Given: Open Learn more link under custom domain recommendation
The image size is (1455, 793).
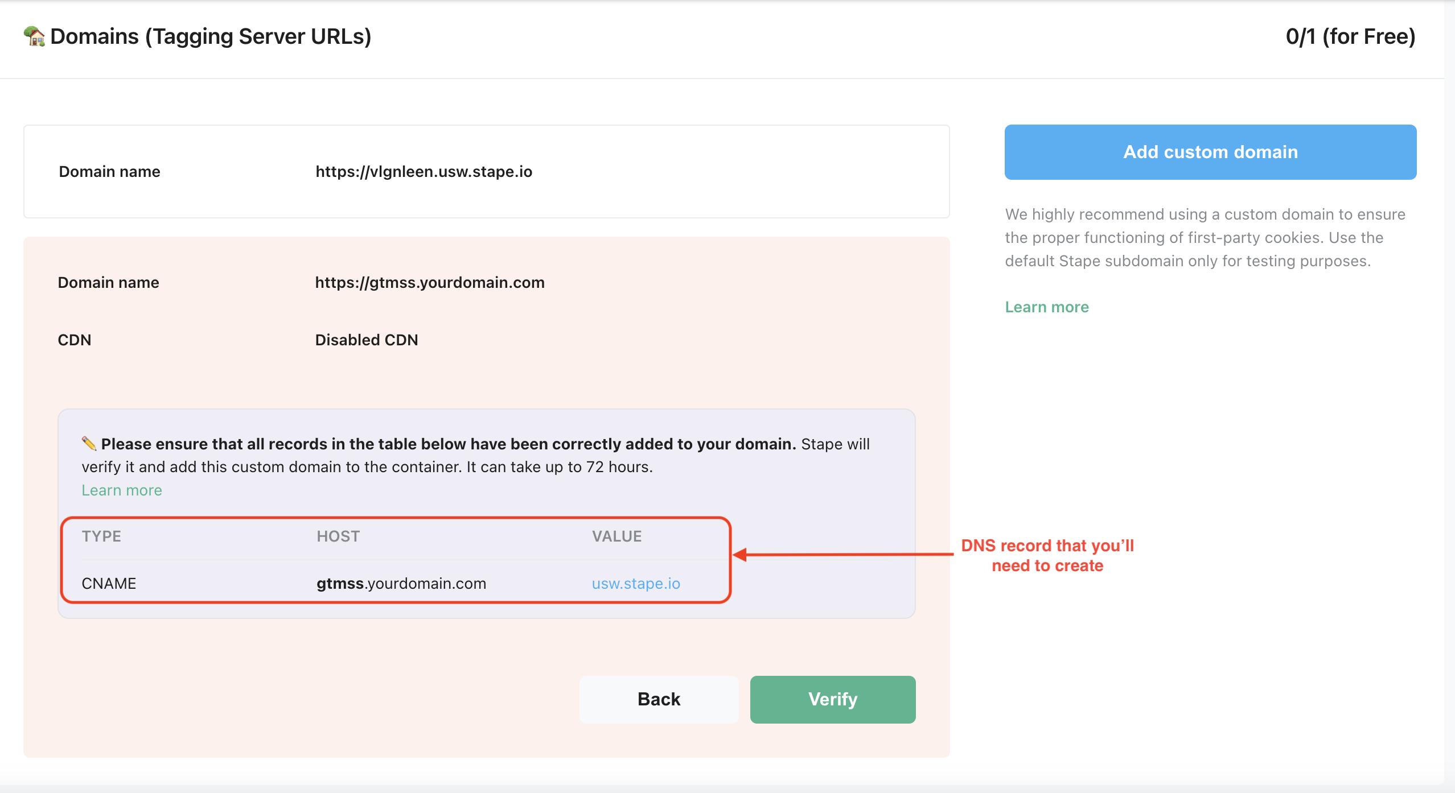Looking at the screenshot, I should click(x=1046, y=307).
